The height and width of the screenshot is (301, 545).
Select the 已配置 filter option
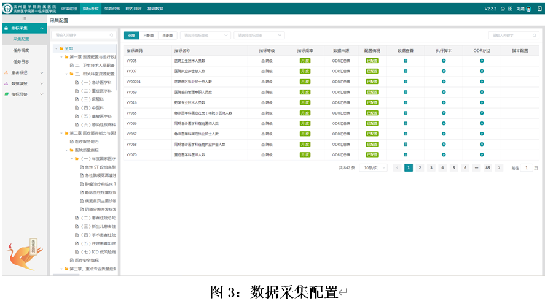(149, 36)
